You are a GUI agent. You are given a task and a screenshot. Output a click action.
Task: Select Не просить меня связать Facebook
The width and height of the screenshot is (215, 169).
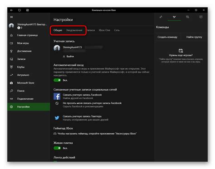(92, 103)
